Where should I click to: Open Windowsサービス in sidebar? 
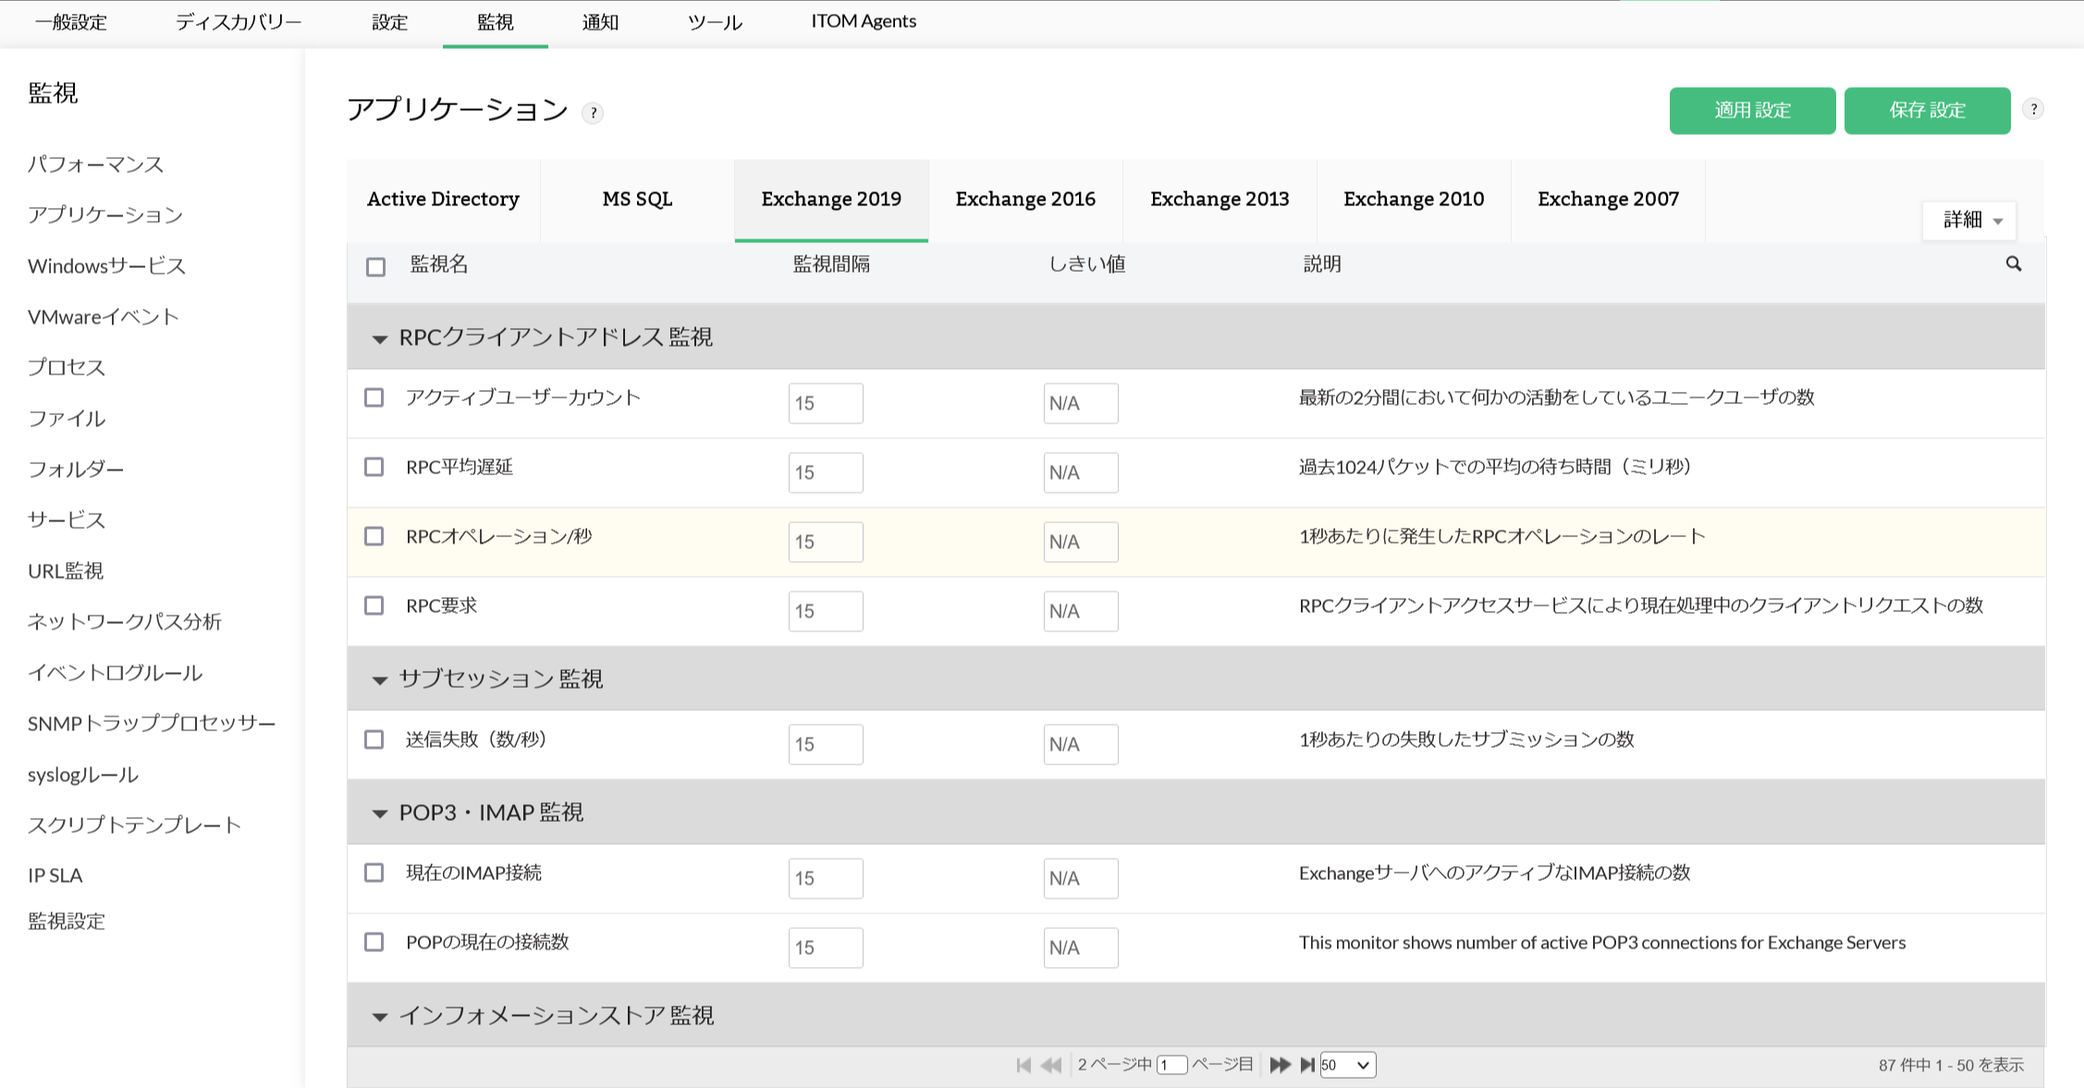pos(107,266)
